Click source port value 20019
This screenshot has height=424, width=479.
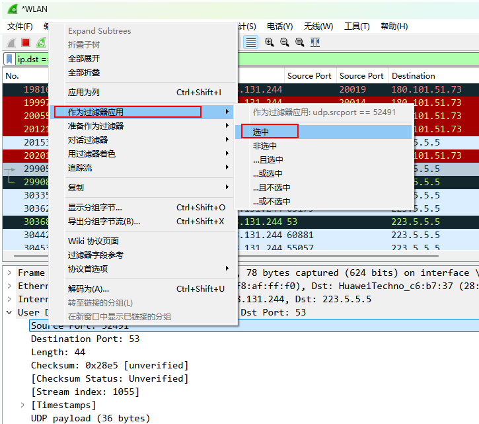point(353,89)
